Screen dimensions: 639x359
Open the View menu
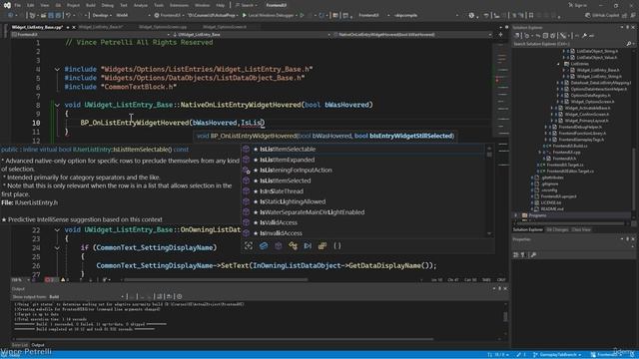[x=44, y=5]
